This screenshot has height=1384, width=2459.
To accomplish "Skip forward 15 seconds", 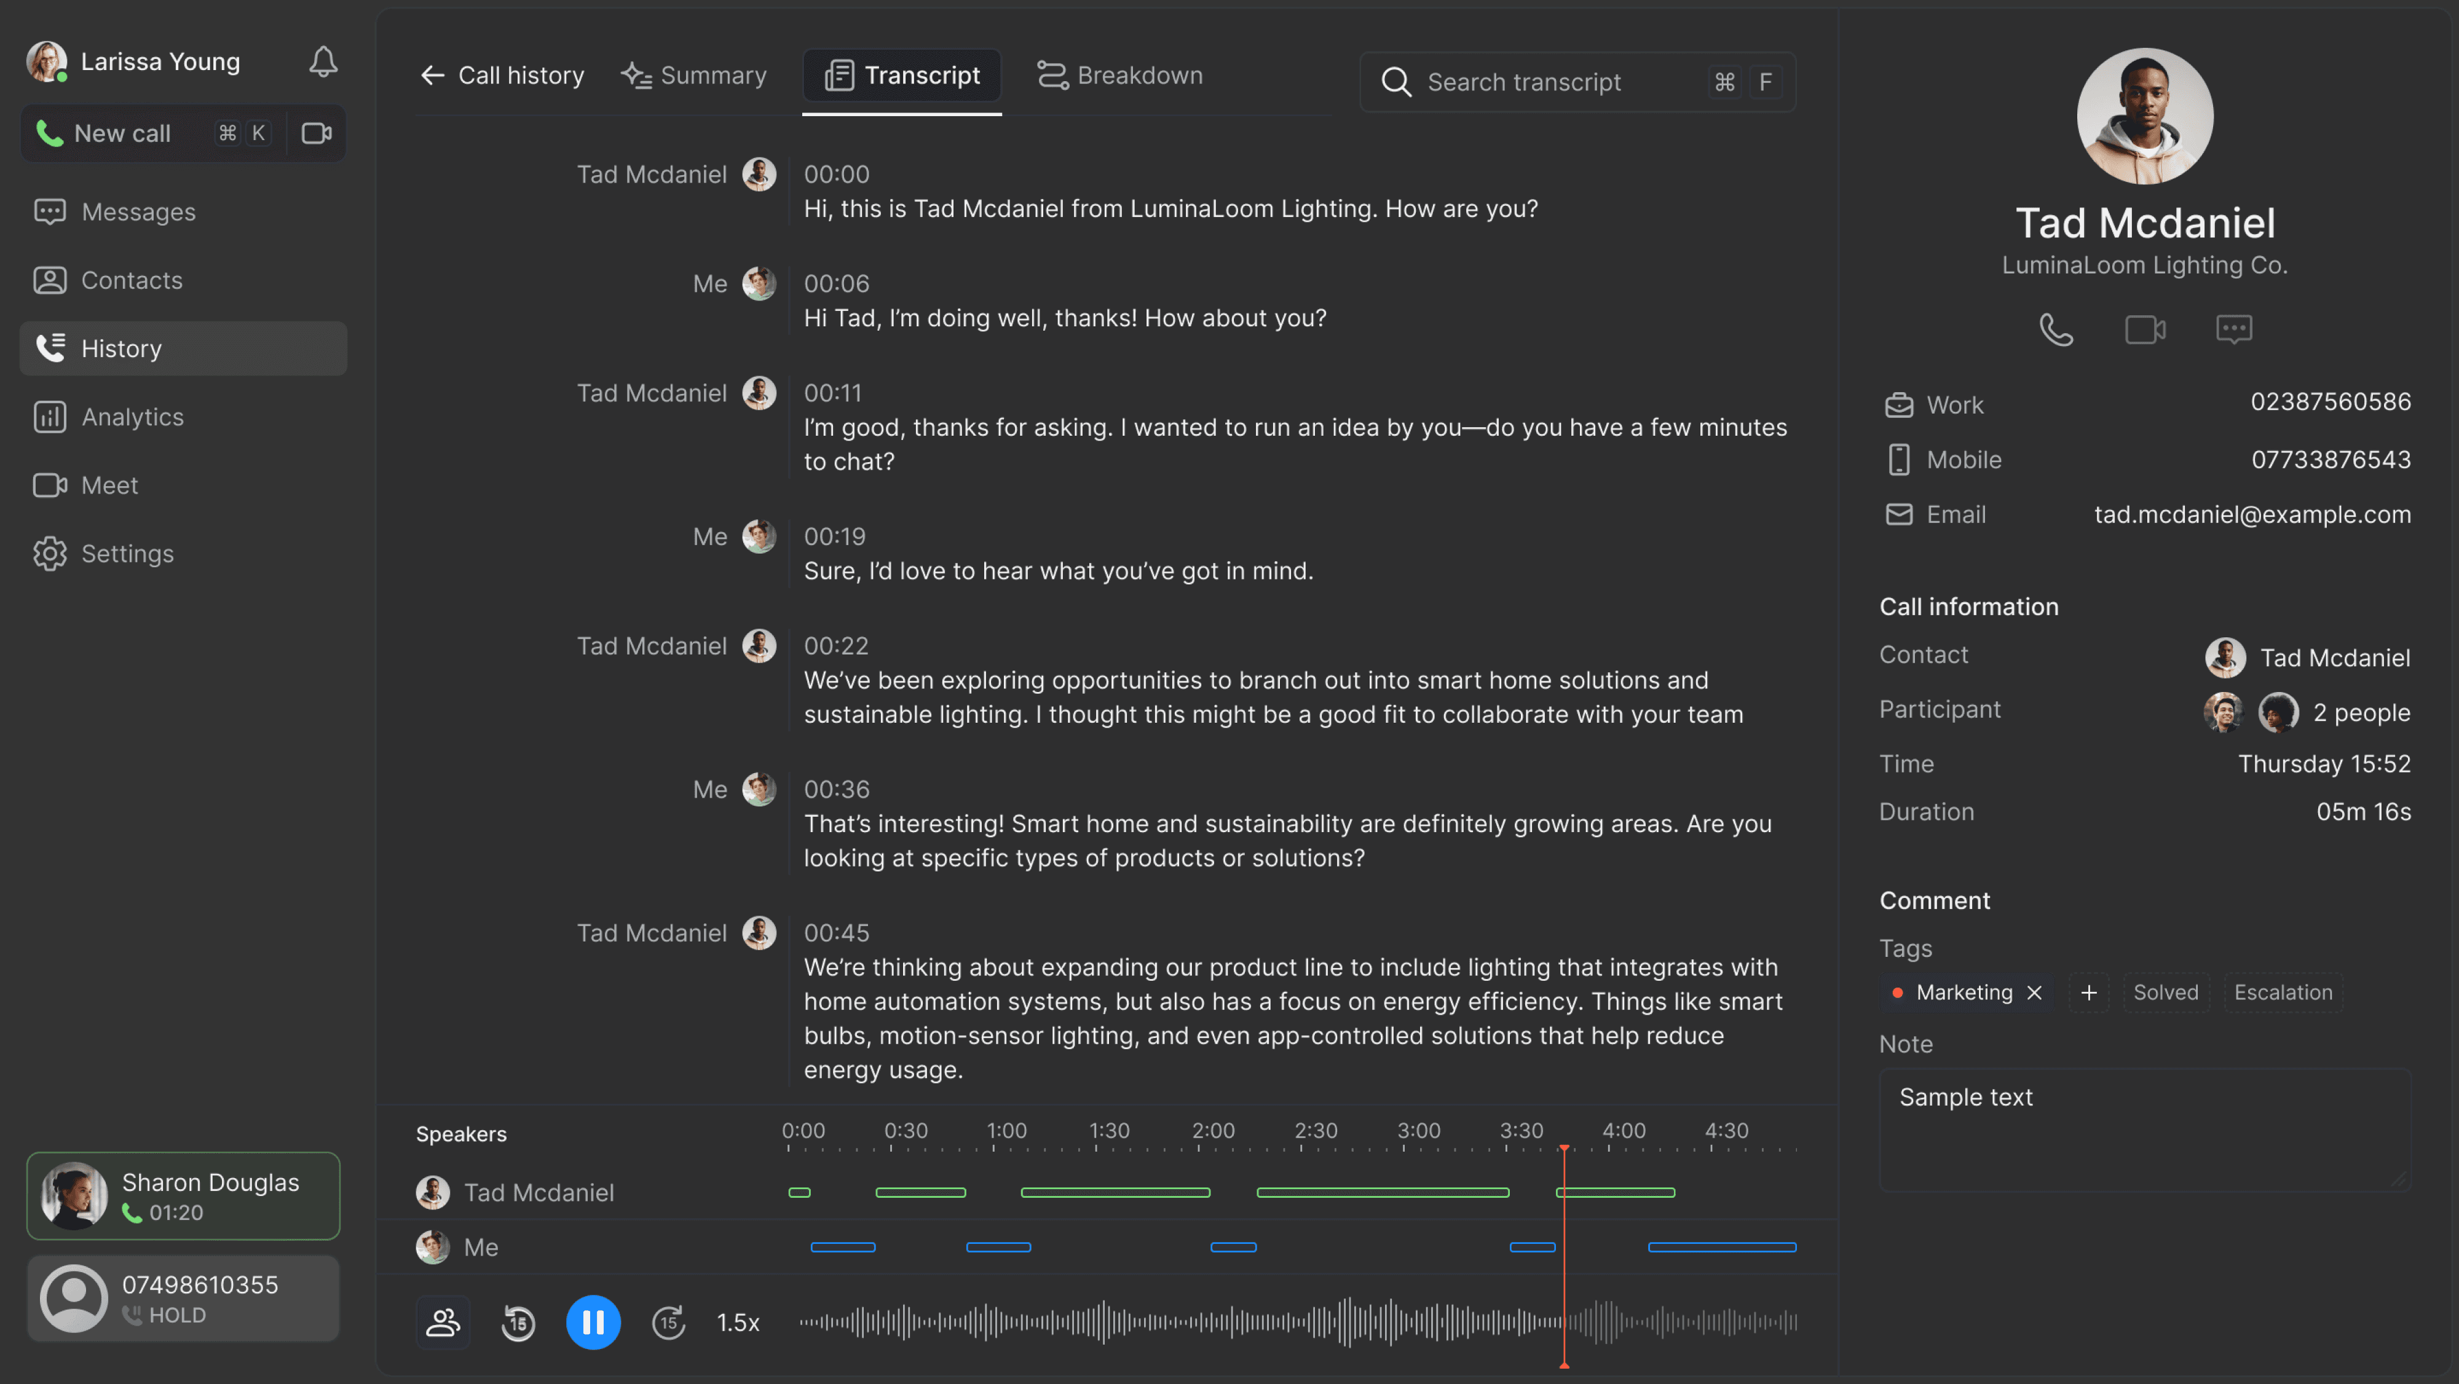I will 668,1322.
